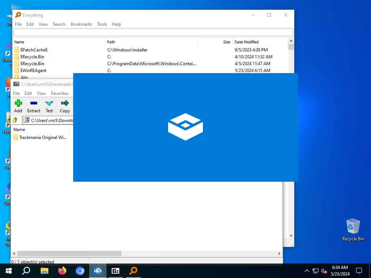
Task: Click the Everything search input box
Action: tap(153, 32)
